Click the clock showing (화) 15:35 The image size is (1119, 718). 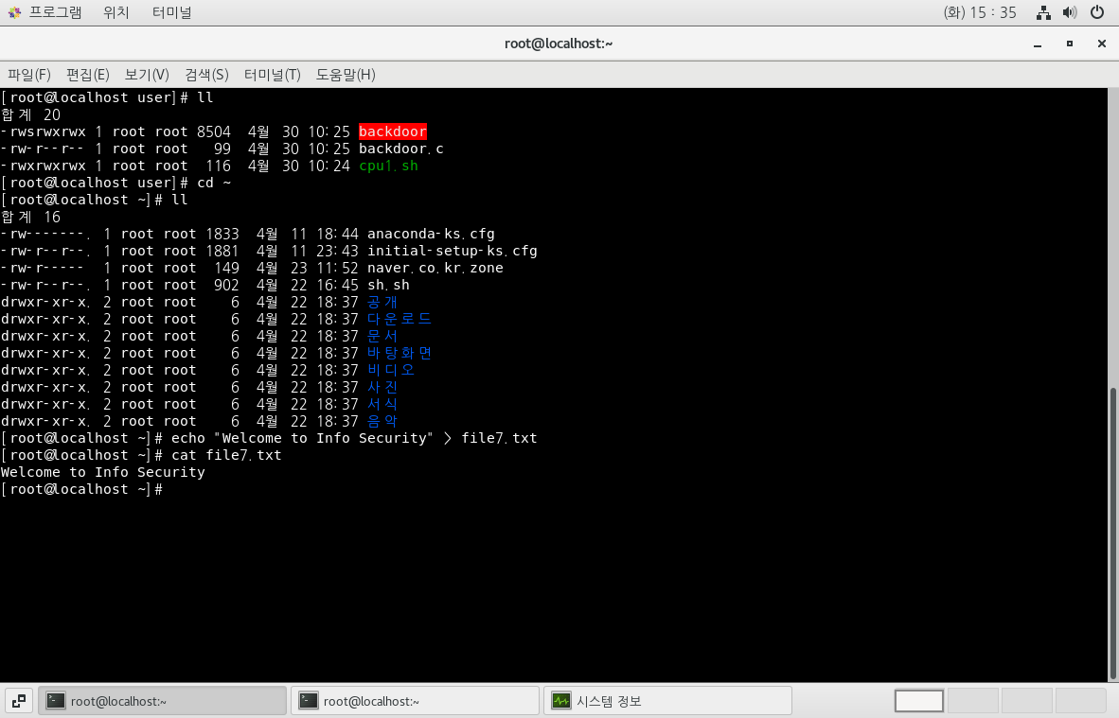point(979,12)
